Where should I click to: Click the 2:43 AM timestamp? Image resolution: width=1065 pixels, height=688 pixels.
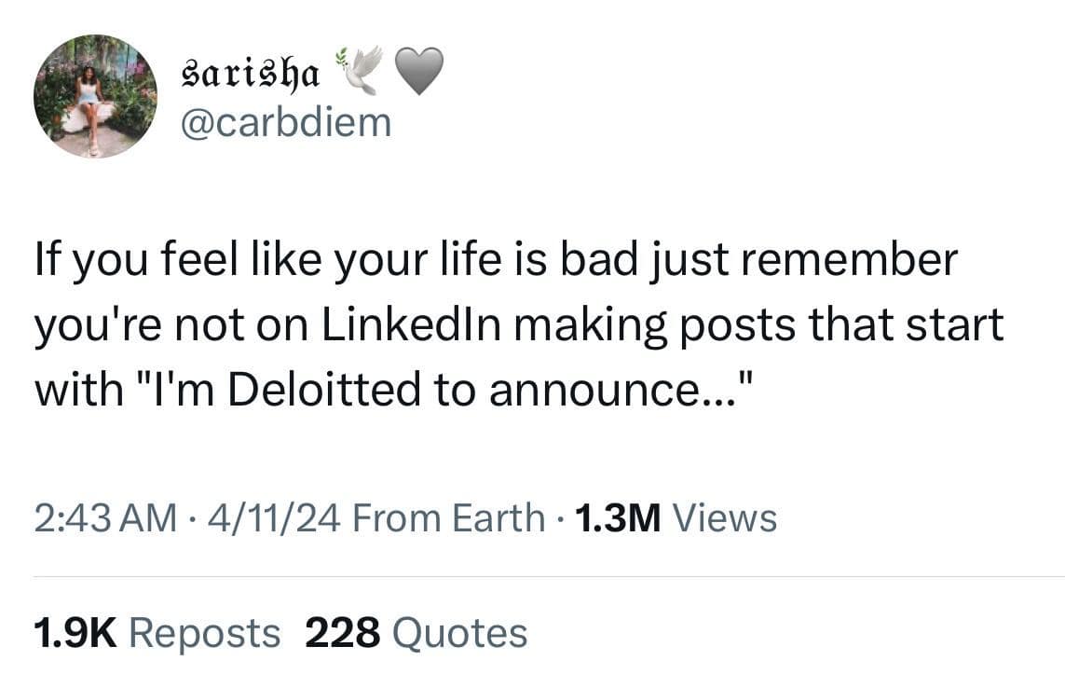point(104,518)
